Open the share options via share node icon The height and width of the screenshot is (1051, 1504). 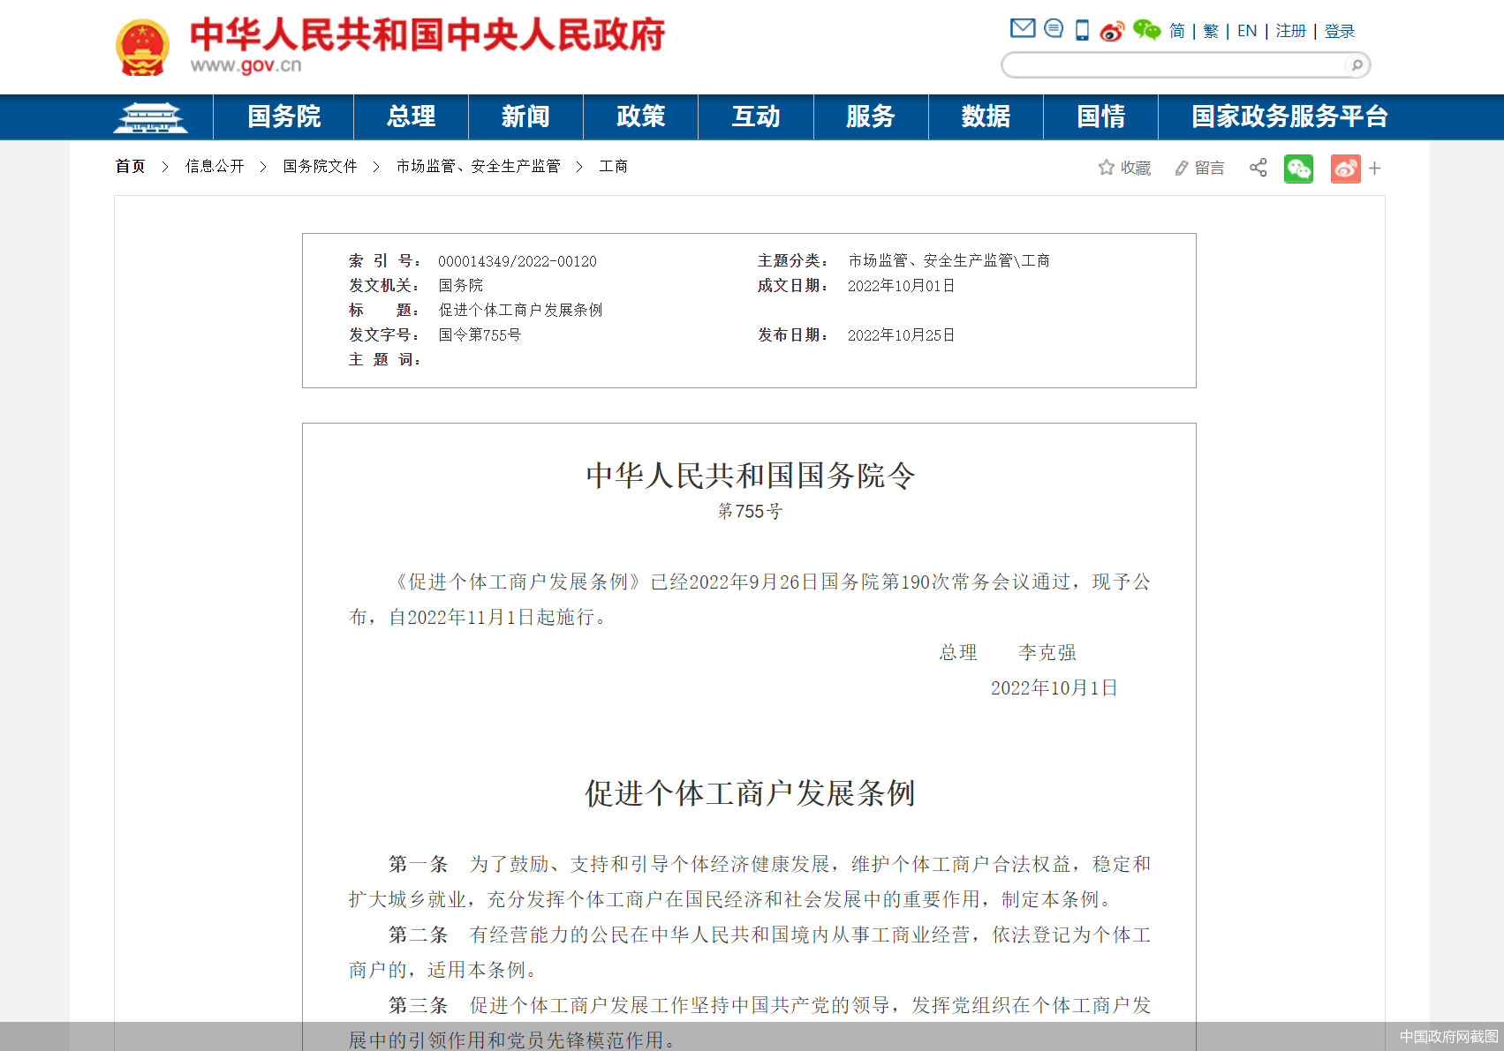(1258, 168)
